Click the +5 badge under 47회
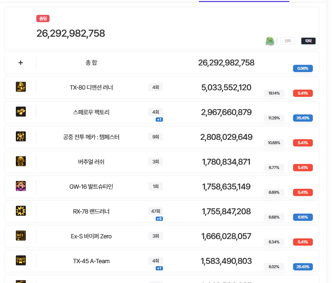The width and height of the screenshot is (335, 283). coord(159,219)
